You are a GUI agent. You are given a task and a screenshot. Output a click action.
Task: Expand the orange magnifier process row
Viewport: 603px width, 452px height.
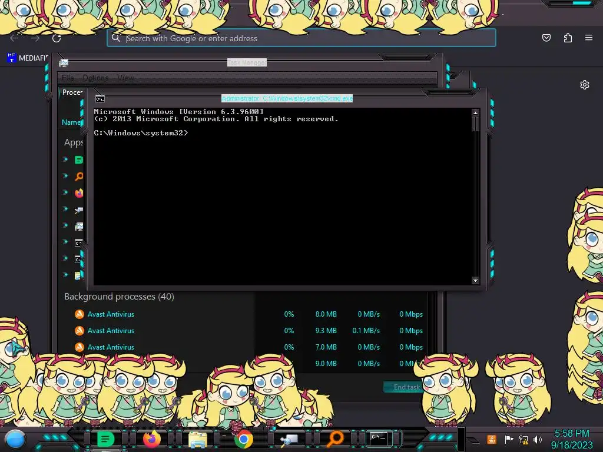pyautogui.click(x=65, y=175)
